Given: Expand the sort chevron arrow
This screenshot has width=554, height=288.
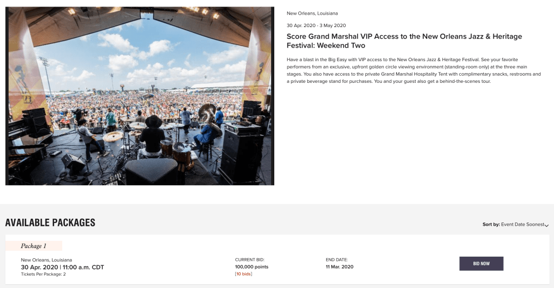Looking at the screenshot, I should coord(546,225).
